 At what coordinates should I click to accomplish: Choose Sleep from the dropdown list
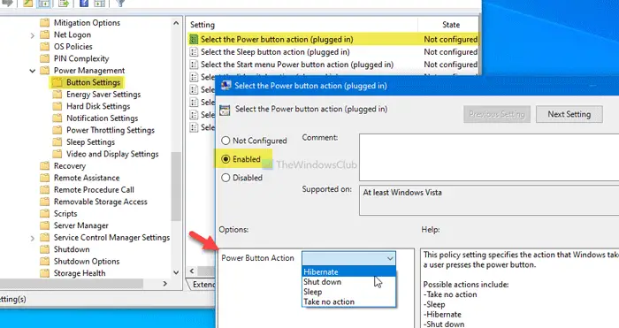pyautogui.click(x=348, y=292)
